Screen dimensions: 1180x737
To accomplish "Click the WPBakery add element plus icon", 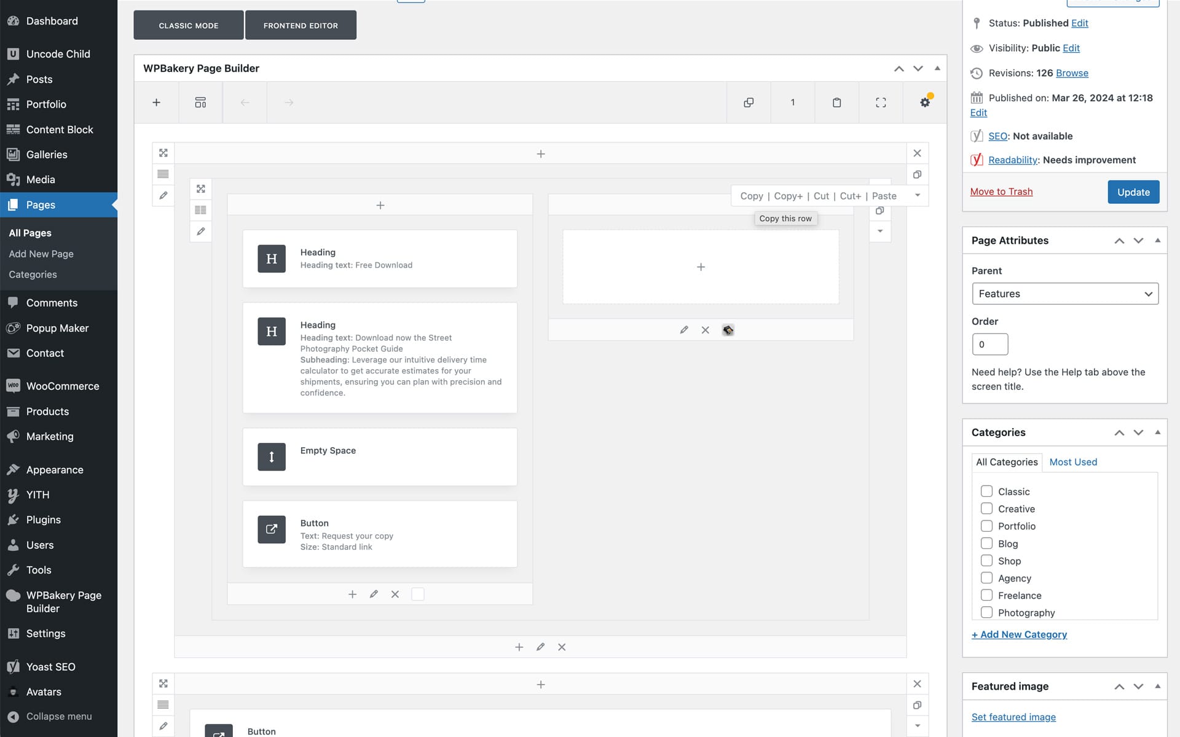I will pyautogui.click(x=156, y=103).
